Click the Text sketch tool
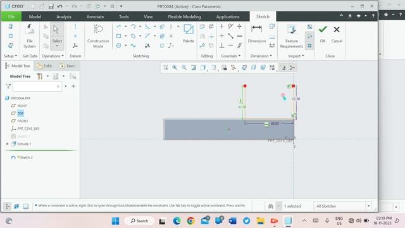405x228 pixels. click(x=147, y=46)
